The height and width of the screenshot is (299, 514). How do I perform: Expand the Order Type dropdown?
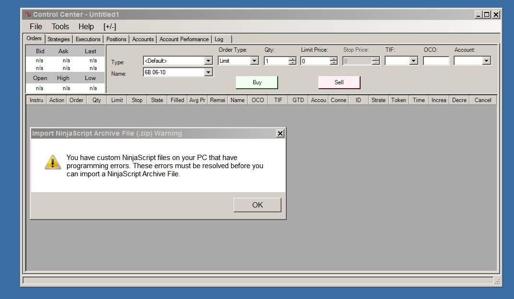pos(254,60)
